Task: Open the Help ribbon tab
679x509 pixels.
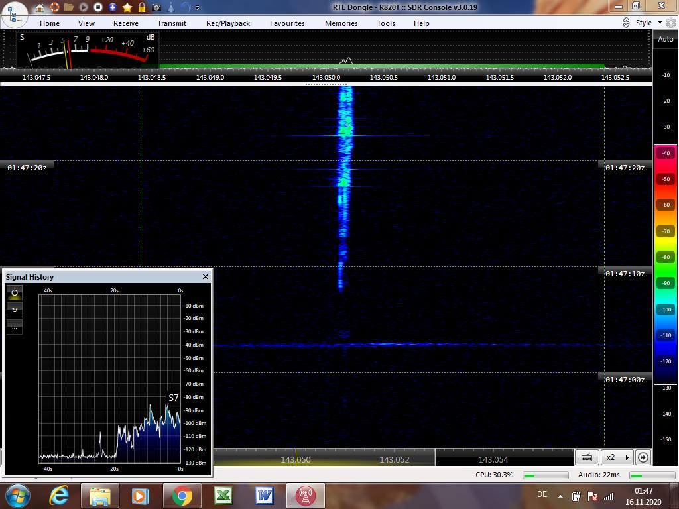Action: pos(421,23)
